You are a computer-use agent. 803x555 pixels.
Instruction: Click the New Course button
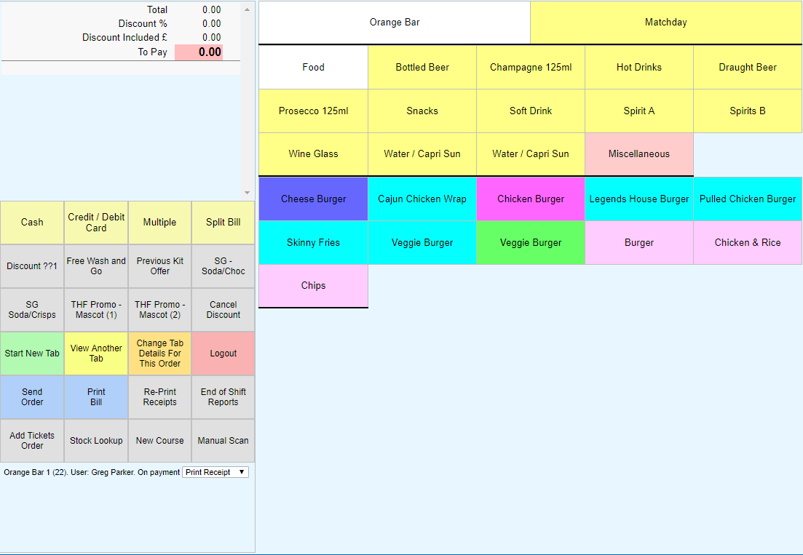point(159,440)
